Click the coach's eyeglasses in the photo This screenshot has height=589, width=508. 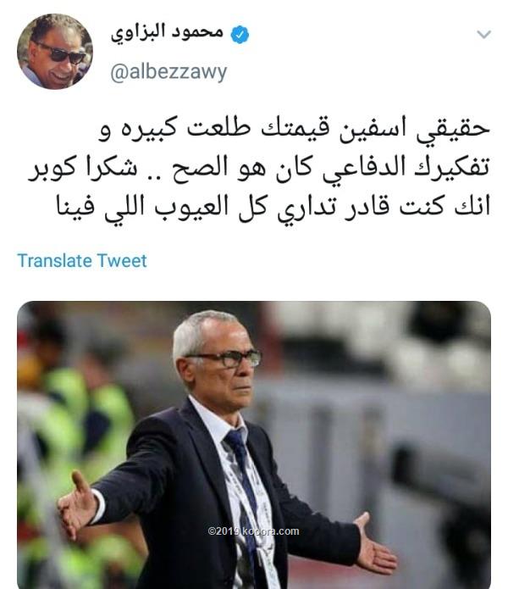pos(224,358)
